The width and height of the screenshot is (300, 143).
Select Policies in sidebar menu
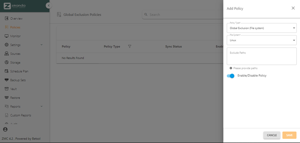pos(15,27)
